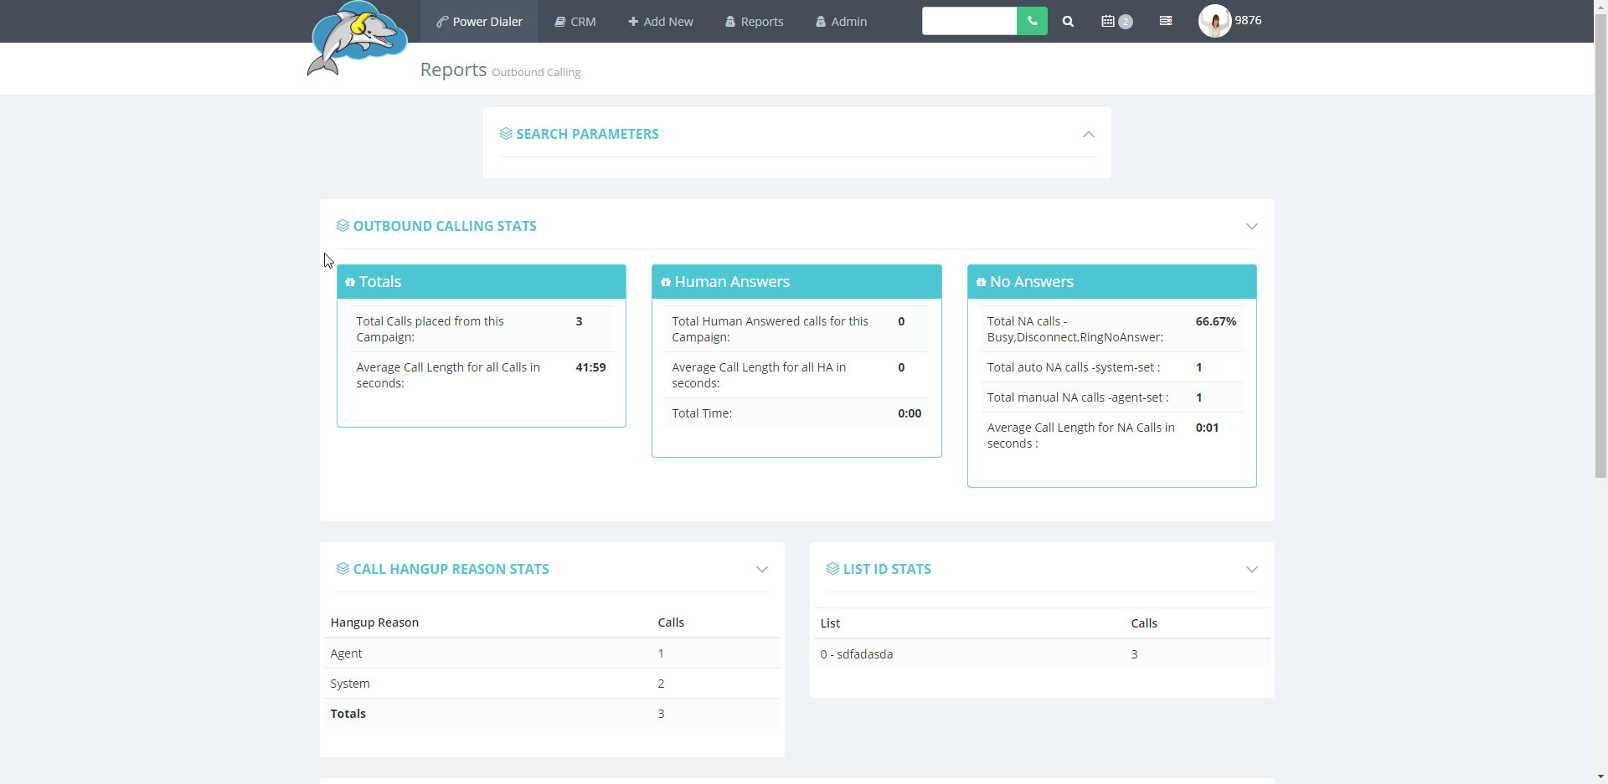The image size is (1608, 784).
Task: Open the Reports menu
Action: pos(755,22)
